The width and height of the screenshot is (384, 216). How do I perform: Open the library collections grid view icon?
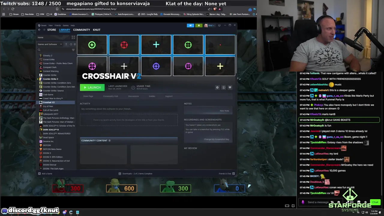coord(73,37)
